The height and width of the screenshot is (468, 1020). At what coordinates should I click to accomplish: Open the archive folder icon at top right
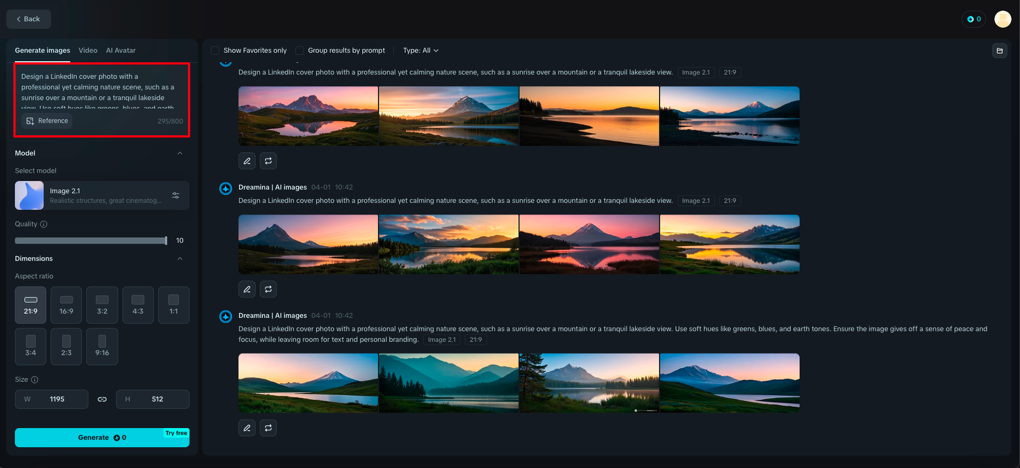pyautogui.click(x=1000, y=51)
